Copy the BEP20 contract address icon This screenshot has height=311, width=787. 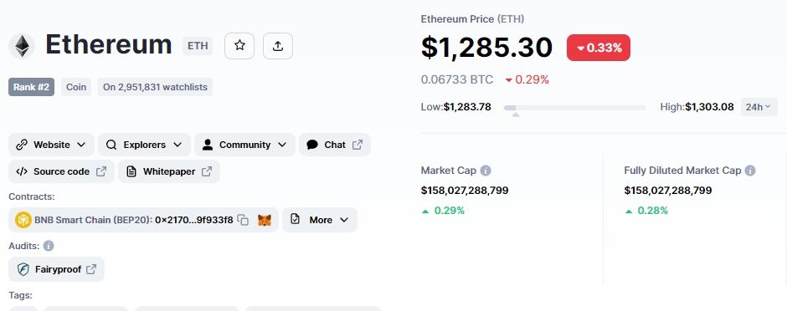(243, 220)
